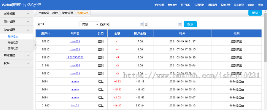The height and width of the screenshot is (110, 267).
Task: Click the 说明 column header
Action: 236,34
